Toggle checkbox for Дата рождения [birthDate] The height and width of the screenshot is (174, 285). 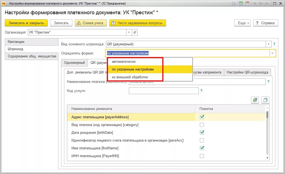tap(202, 132)
